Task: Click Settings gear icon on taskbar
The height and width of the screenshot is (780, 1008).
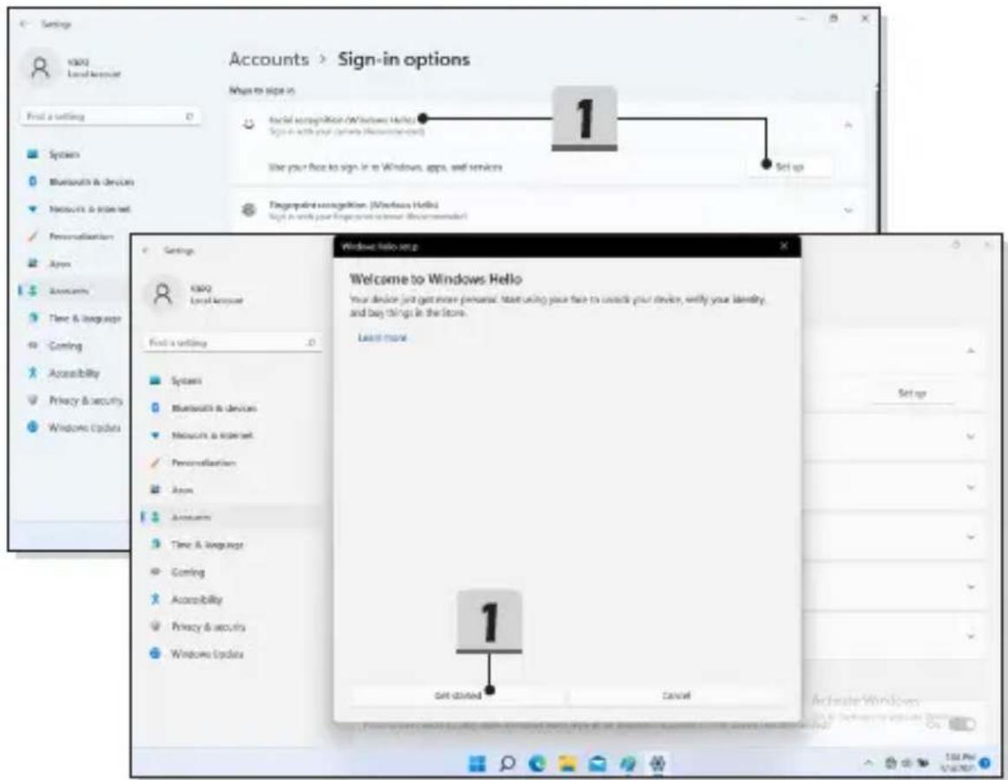Action: click(657, 764)
